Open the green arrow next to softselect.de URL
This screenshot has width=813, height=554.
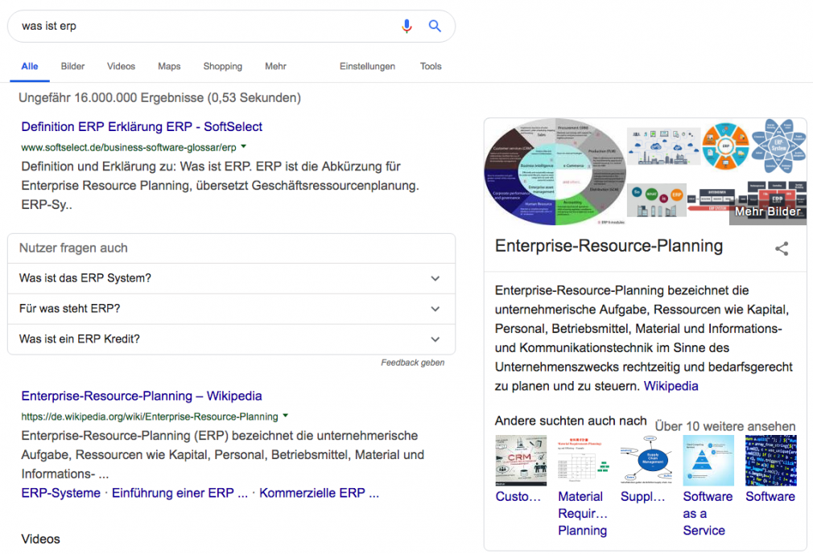[x=244, y=146]
